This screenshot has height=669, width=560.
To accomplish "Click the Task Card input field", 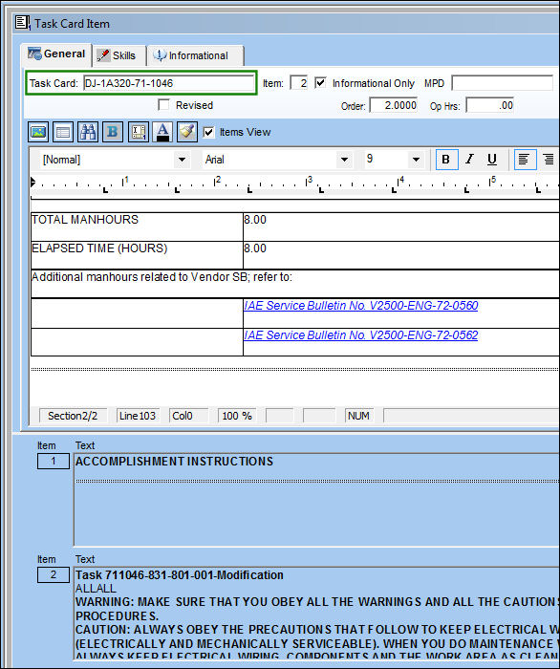I will coord(169,83).
